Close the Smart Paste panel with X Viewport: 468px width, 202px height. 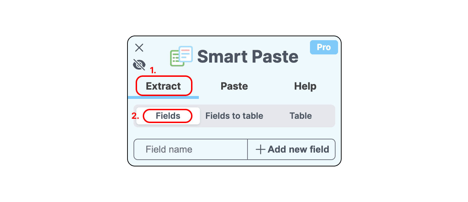[x=139, y=48]
